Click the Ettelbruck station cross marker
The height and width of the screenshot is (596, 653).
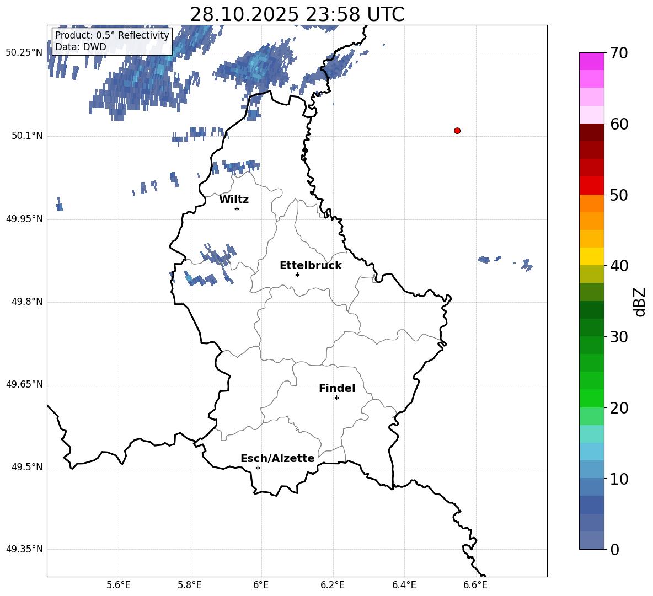(297, 275)
